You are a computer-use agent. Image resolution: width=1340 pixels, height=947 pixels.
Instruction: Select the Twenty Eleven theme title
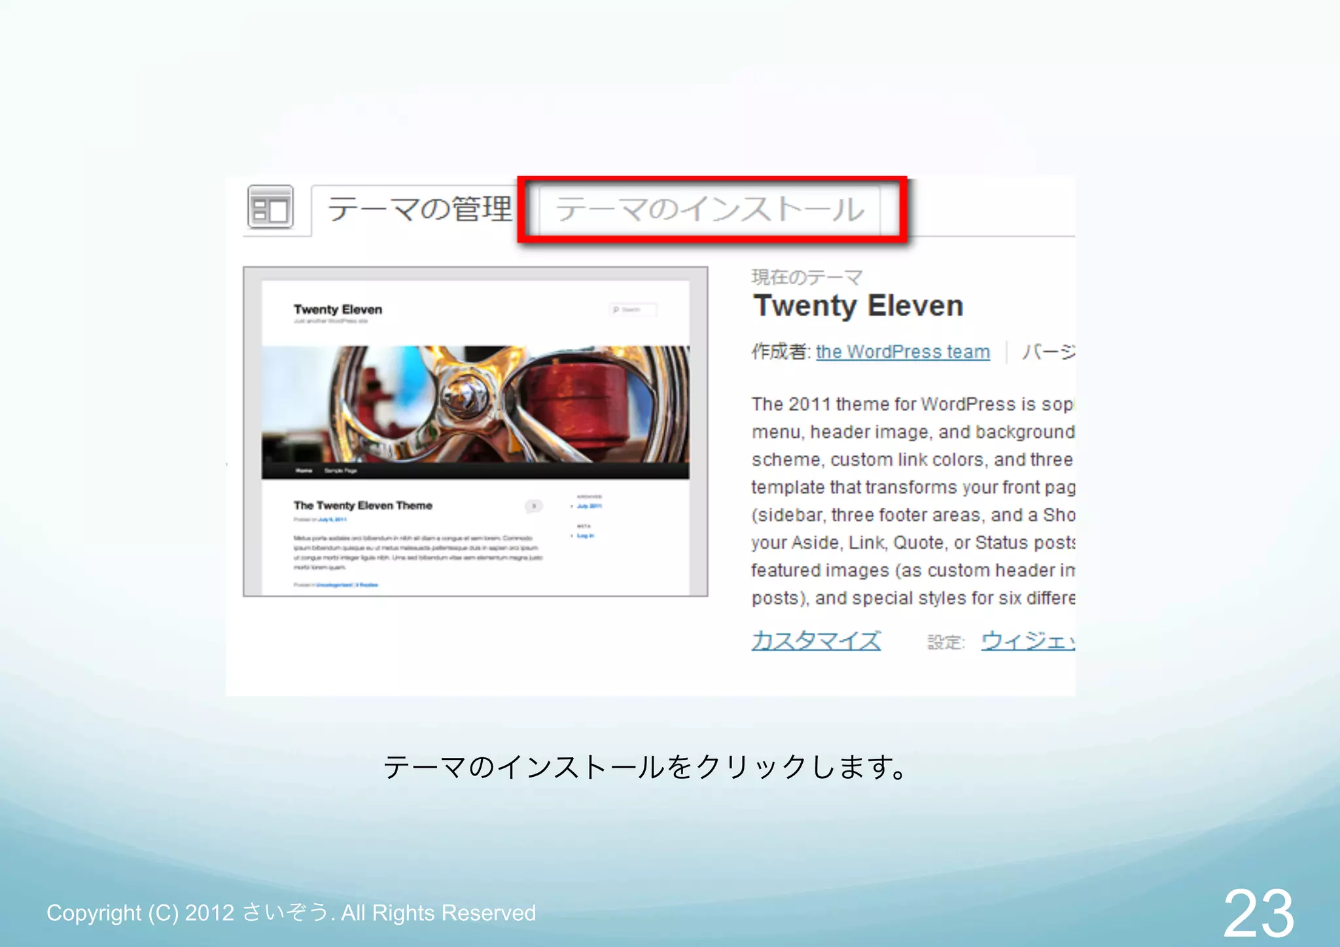[x=858, y=306]
